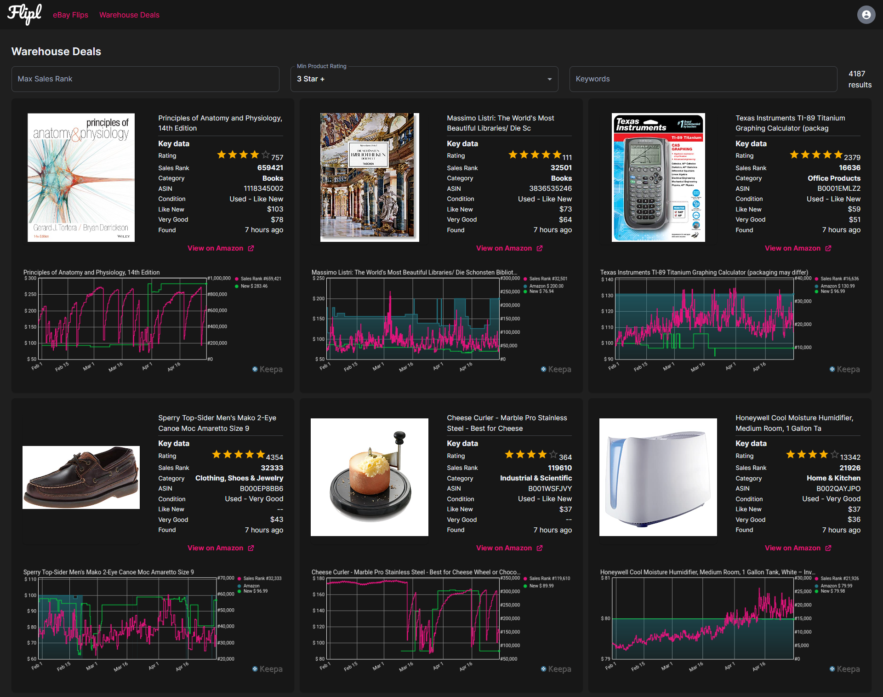The height and width of the screenshot is (697, 883).
Task: View Anatomy and Physiology book on Amazon
Action: coord(215,248)
